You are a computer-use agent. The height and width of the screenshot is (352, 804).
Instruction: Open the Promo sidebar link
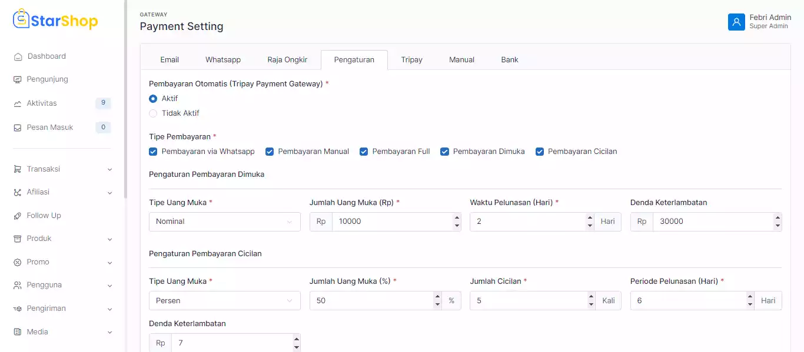pyautogui.click(x=38, y=262)
